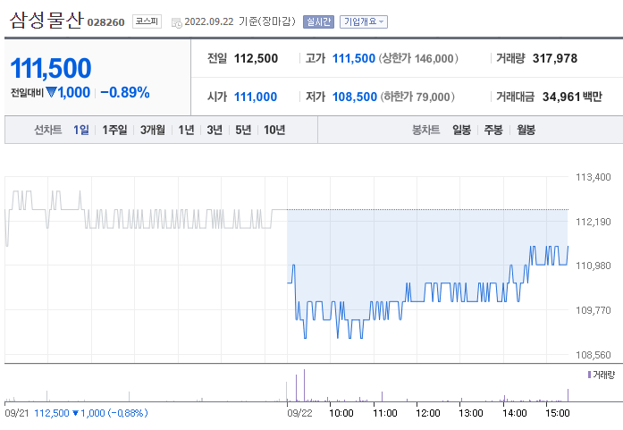The image size is (623, 430).
Task: Show the 일봉 candlestick chart
Action: [x=462, y=130]
